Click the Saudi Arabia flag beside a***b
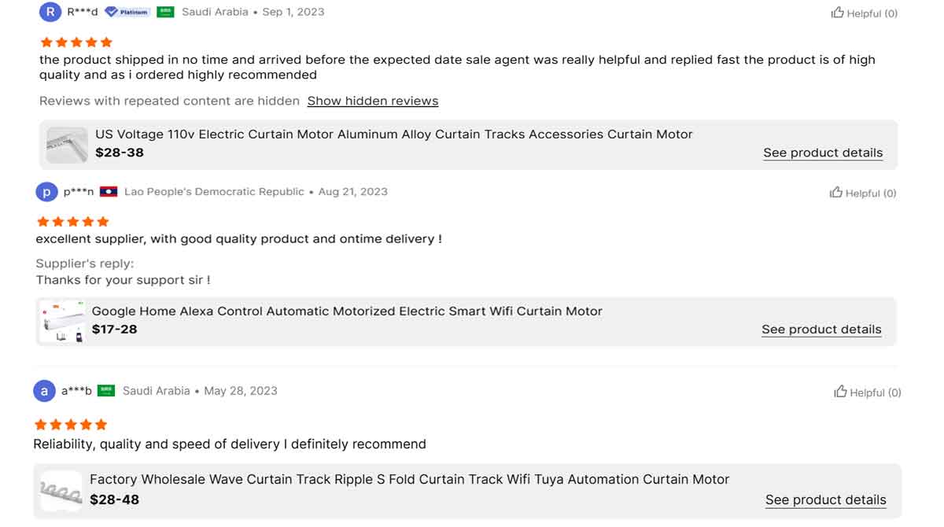944x527 pixels. [x=106, y=391]
